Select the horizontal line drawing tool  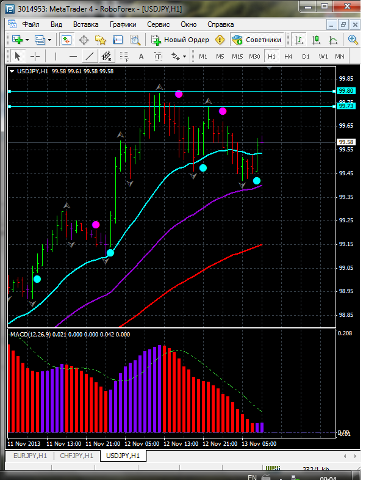point(73,56)
